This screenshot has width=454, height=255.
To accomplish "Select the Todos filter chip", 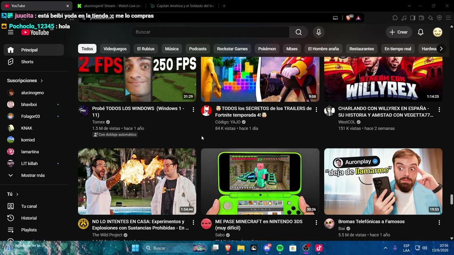I will (x=87, y=49).
